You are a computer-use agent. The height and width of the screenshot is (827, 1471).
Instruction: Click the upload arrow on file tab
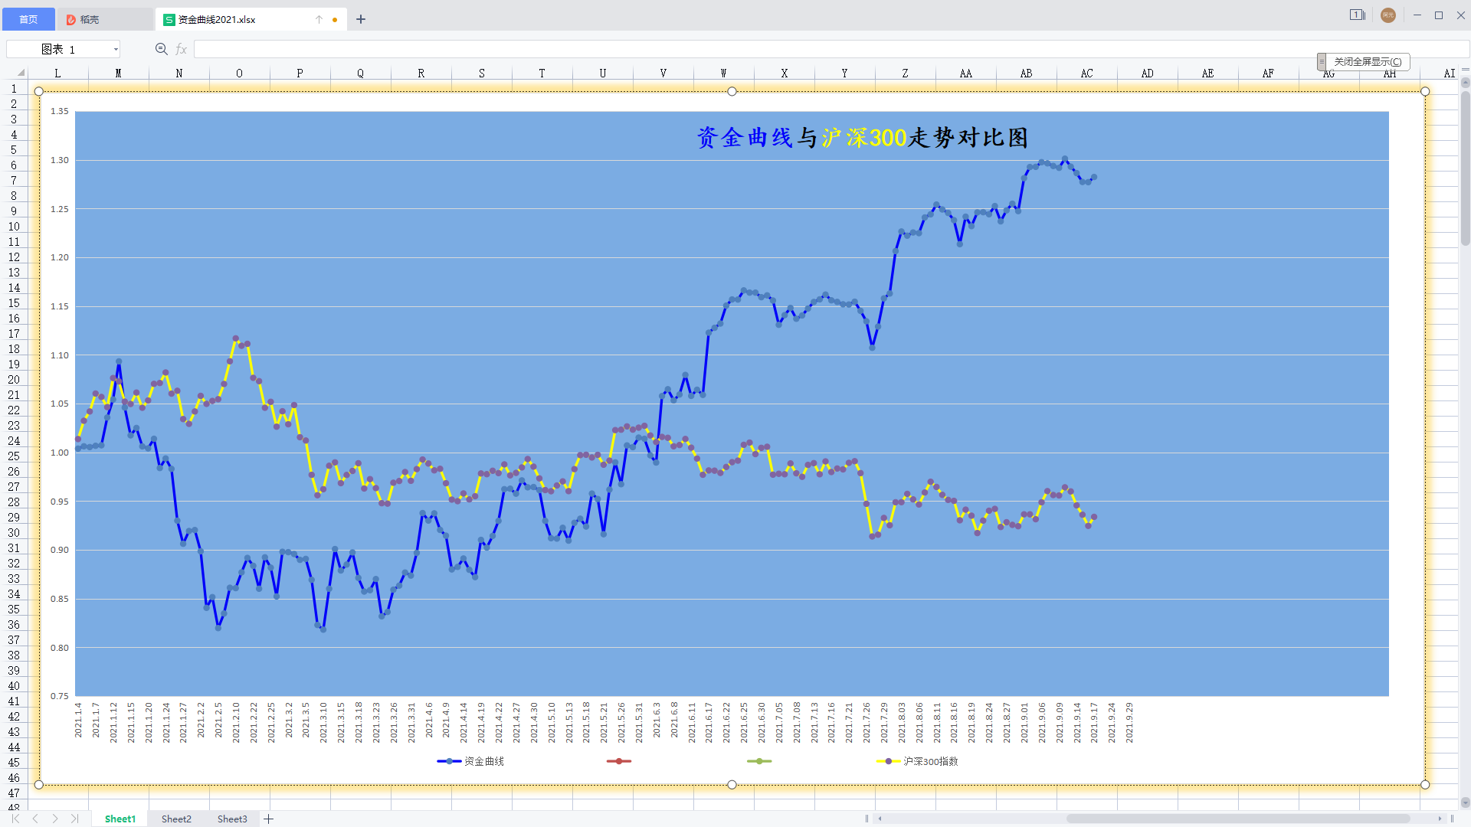tap(319, 20)
